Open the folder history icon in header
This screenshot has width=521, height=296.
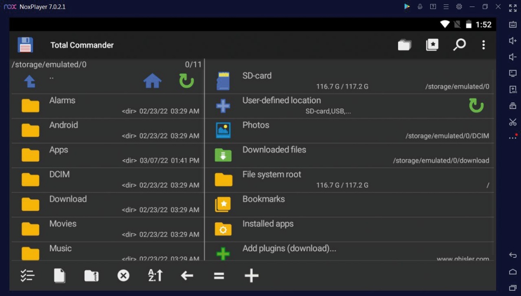click(x=405, y=45)
